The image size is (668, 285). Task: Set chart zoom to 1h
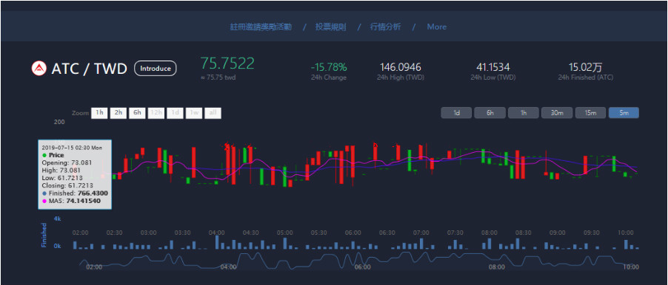99,113
